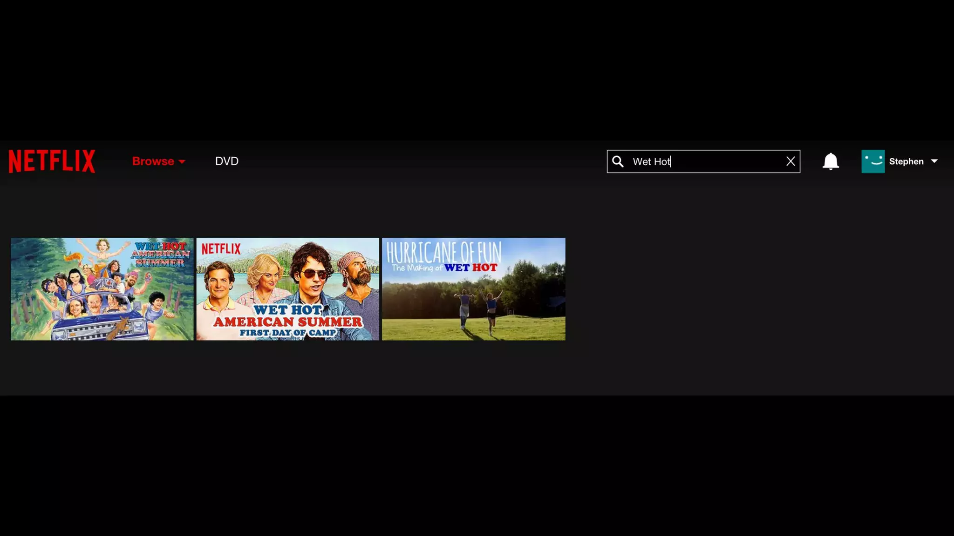
Task: Open the notifications bell
Action: click(x=831, y=161)
